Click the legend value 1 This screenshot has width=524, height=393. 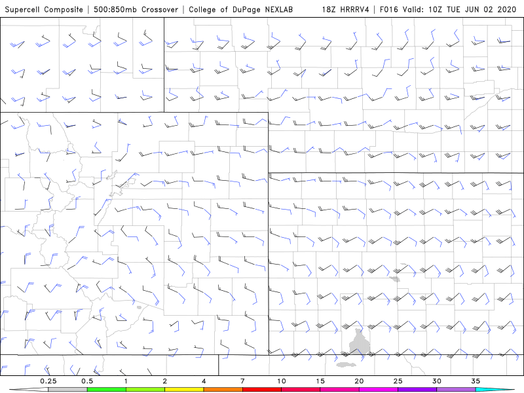(126, 381)
